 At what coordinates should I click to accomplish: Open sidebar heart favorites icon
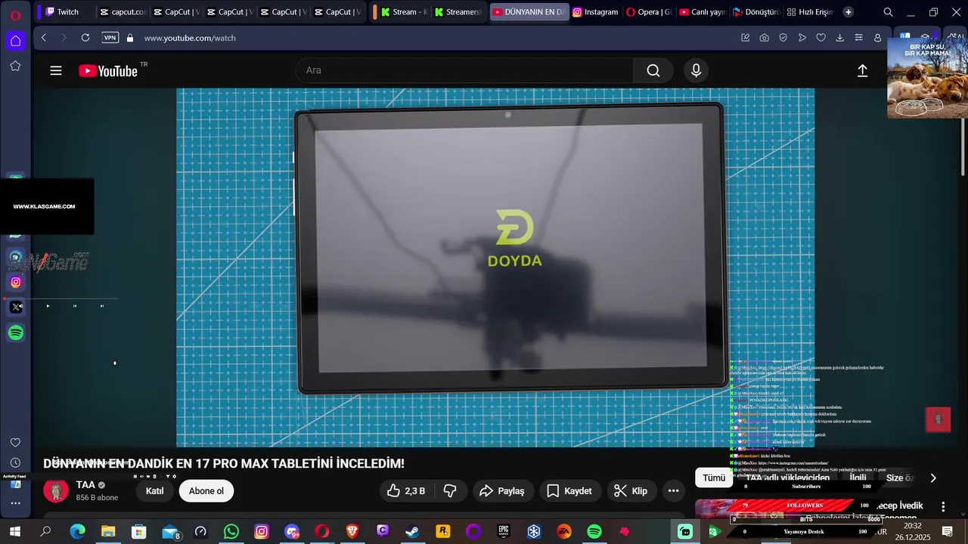(15, 442)
